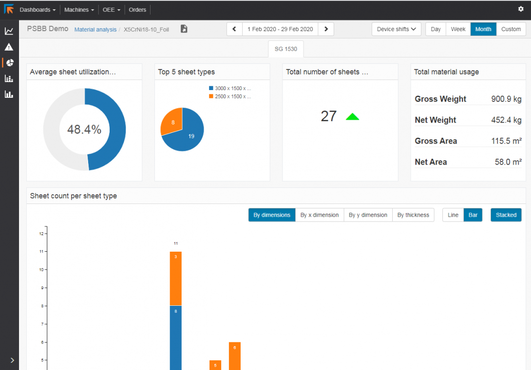Click the orange 2500 x 1500 legend swatch
This screenshot has width=531, height=370.
point(211,96)
